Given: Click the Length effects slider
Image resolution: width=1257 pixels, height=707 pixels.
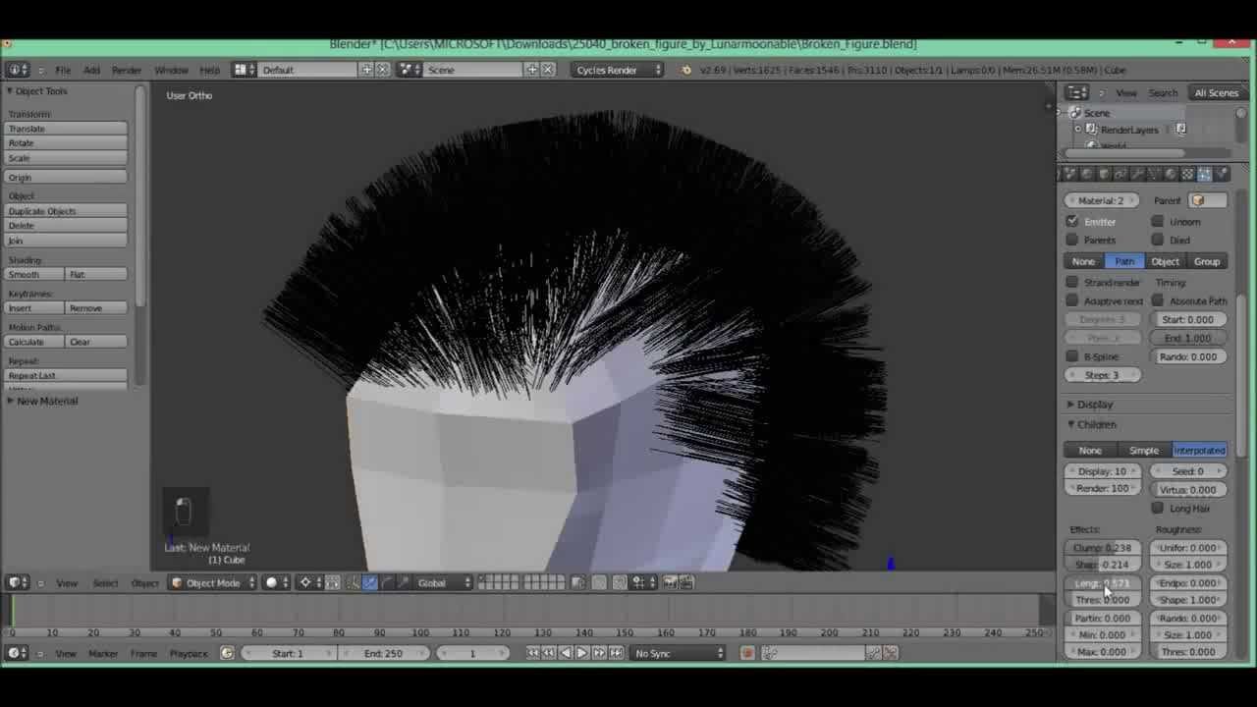Looking at the screenshot, I should pos(1104,583).
